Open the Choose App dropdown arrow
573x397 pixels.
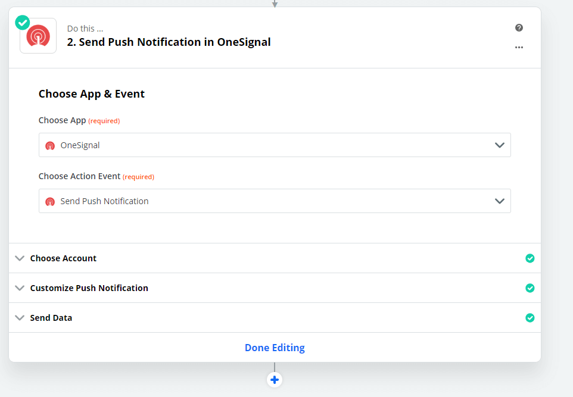(x=499, y=145)
